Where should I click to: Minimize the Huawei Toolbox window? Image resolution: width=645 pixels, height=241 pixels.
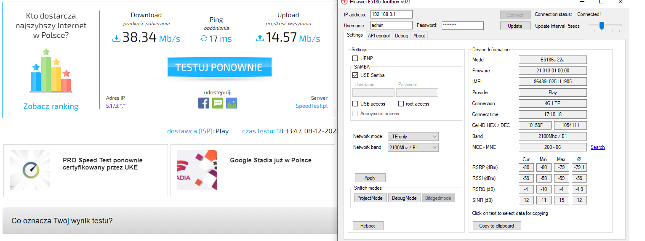581,2
